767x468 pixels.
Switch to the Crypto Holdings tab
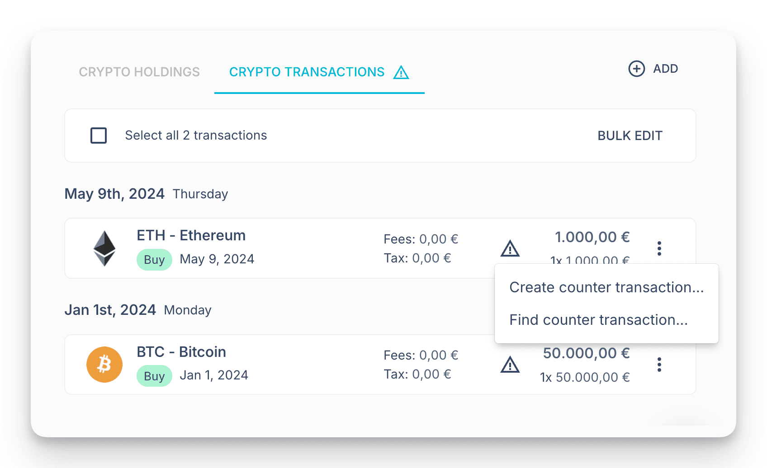point(139,72)
